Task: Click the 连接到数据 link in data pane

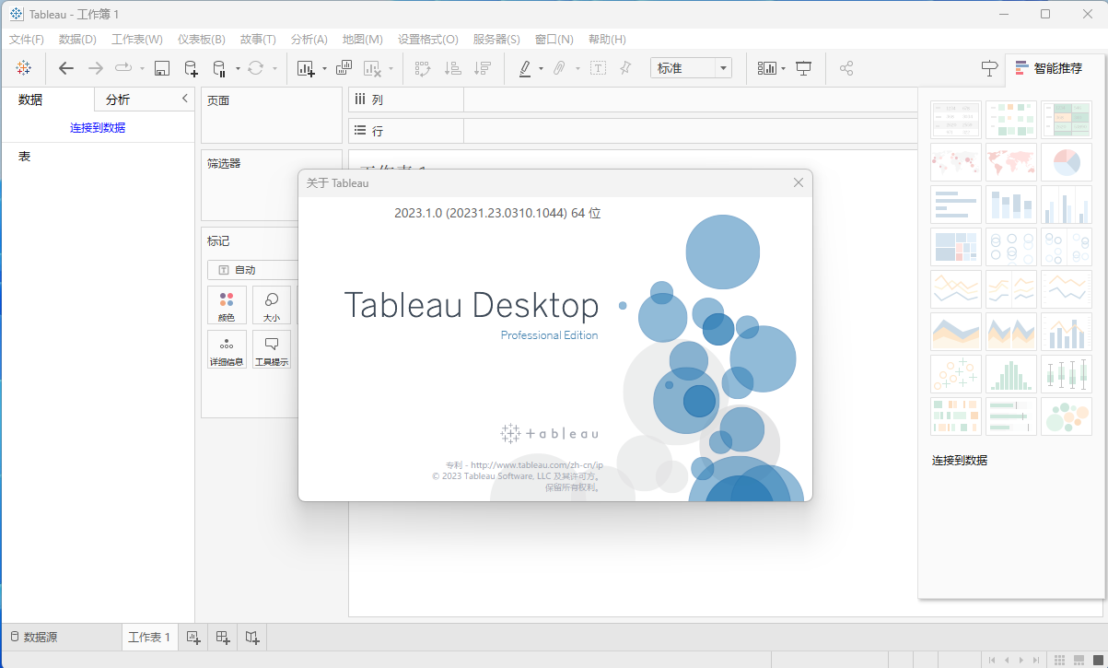Action: 98,127
